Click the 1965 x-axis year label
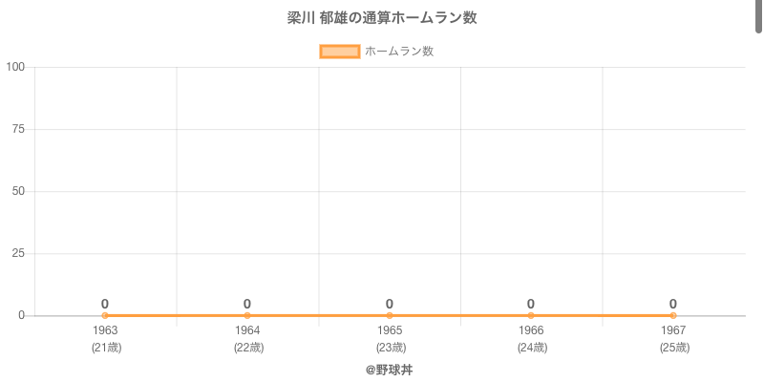This screenshot has width=764, height=382. click(x=390, y=330)
